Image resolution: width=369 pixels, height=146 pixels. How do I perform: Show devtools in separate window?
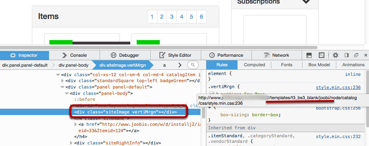(x=356, y=55)
